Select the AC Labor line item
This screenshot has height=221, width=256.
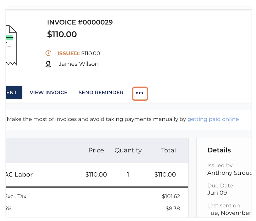[x=20, y=175]
